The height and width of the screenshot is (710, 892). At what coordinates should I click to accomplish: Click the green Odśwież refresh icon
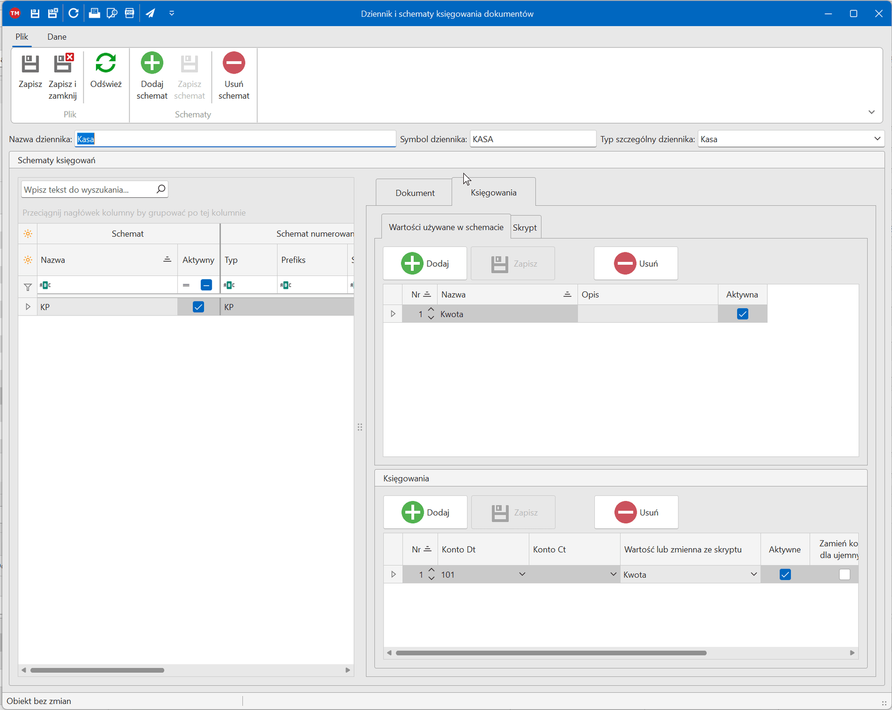(105, 64)
